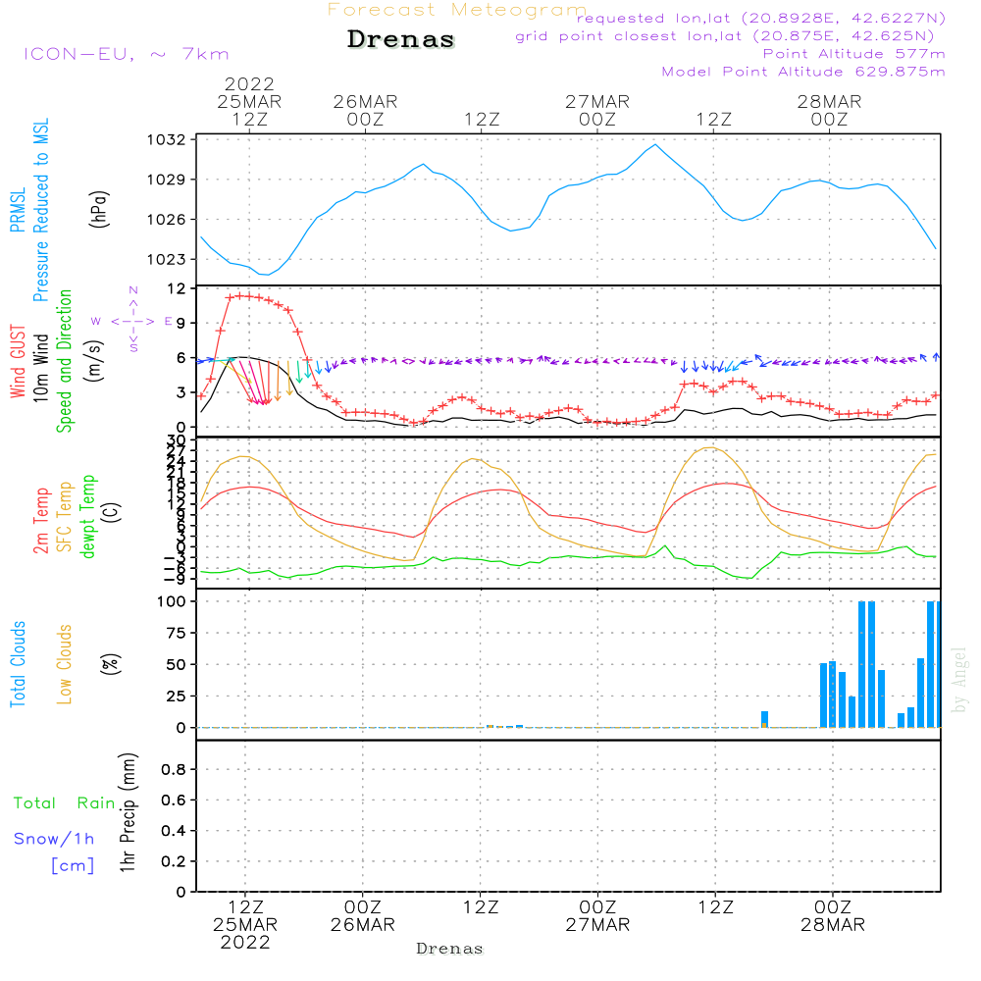Click the 1023 tick on the pressure axis

(167, 259)
